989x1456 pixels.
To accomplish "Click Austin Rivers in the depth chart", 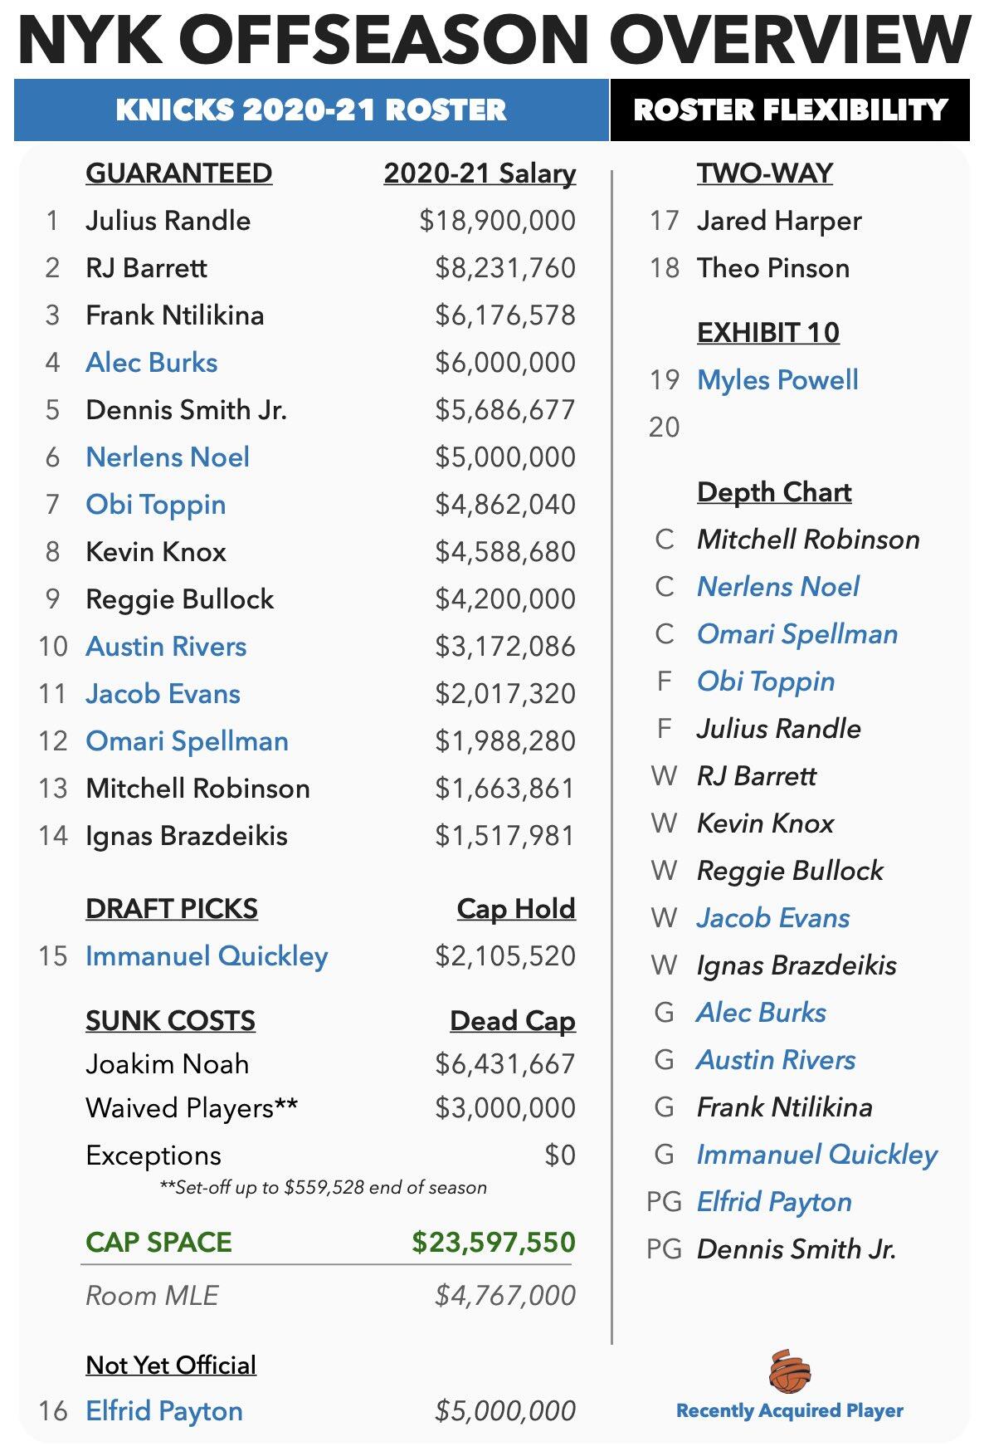I will [776, 1060].
